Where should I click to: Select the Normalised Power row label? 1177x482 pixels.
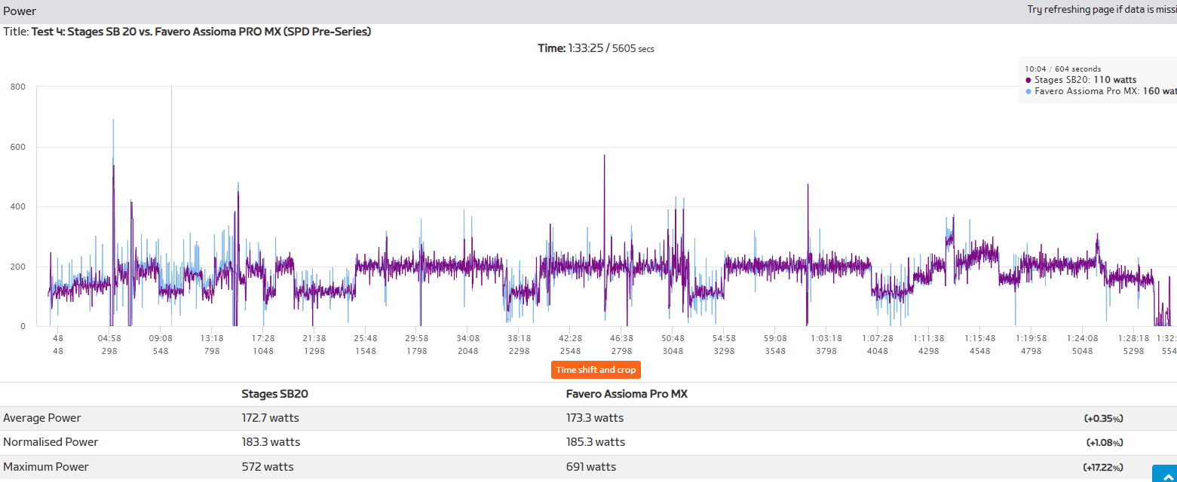[51, 442]
